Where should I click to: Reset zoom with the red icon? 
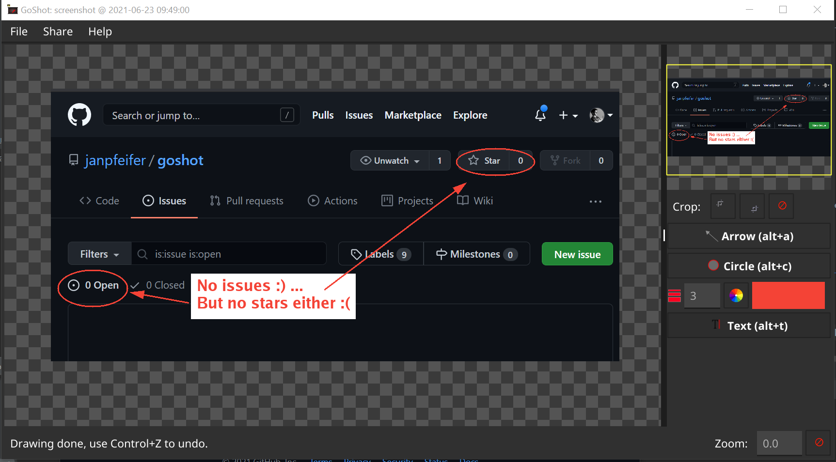click(x=819, y=443)
